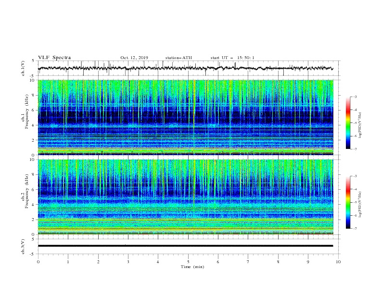Click the "5" tick on the time axis
381x294 pixels.
188,262
